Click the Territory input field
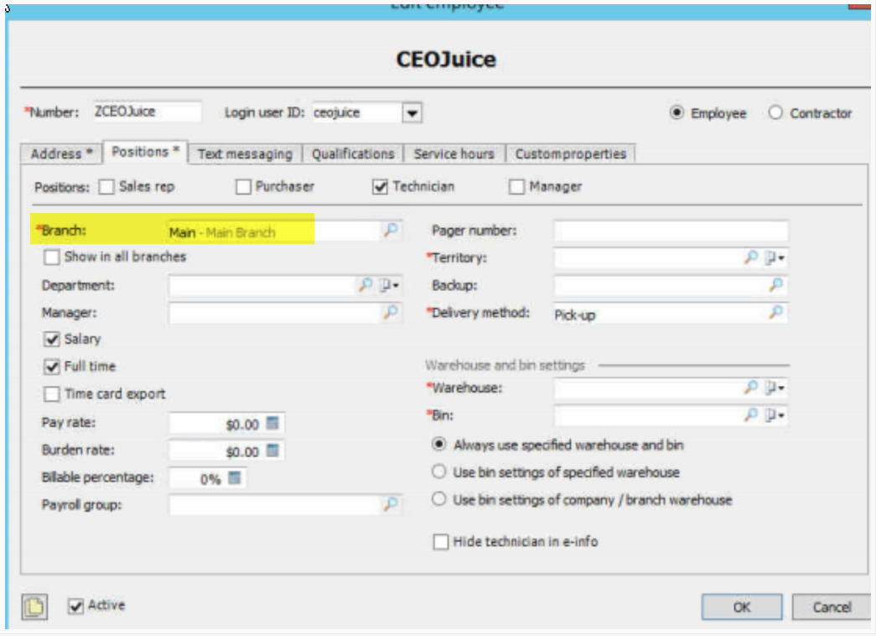The height and width of the screenshot is (636, 876). (x=648, y=258)
